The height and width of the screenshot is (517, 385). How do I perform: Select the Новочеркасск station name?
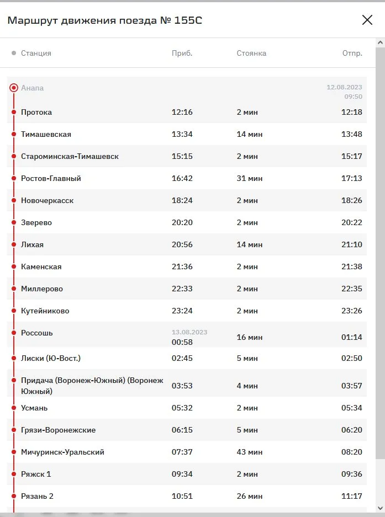tap(47, 200)
